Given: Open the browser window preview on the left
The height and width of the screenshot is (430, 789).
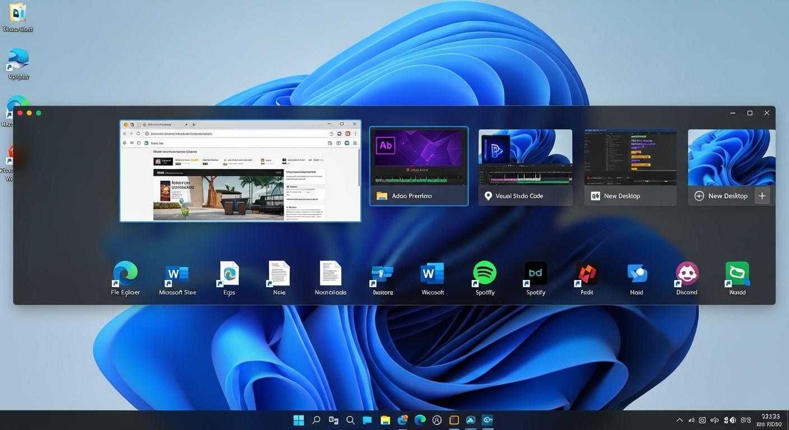Looking at the screenshot, I should tap(240, 171).
